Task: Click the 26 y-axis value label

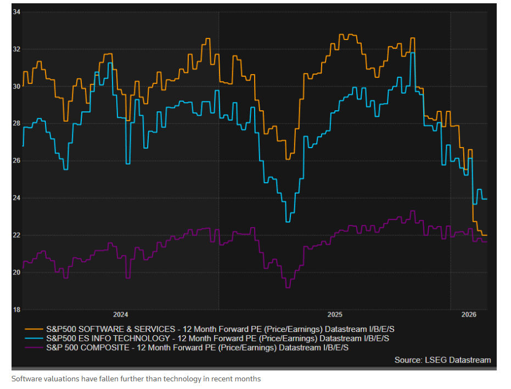Action: tap(16, 161)
